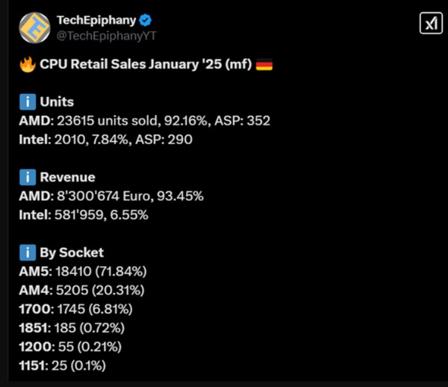
Task: Click the AMD 8'300'674 Euro revenue line
Action: pos(111,196)
